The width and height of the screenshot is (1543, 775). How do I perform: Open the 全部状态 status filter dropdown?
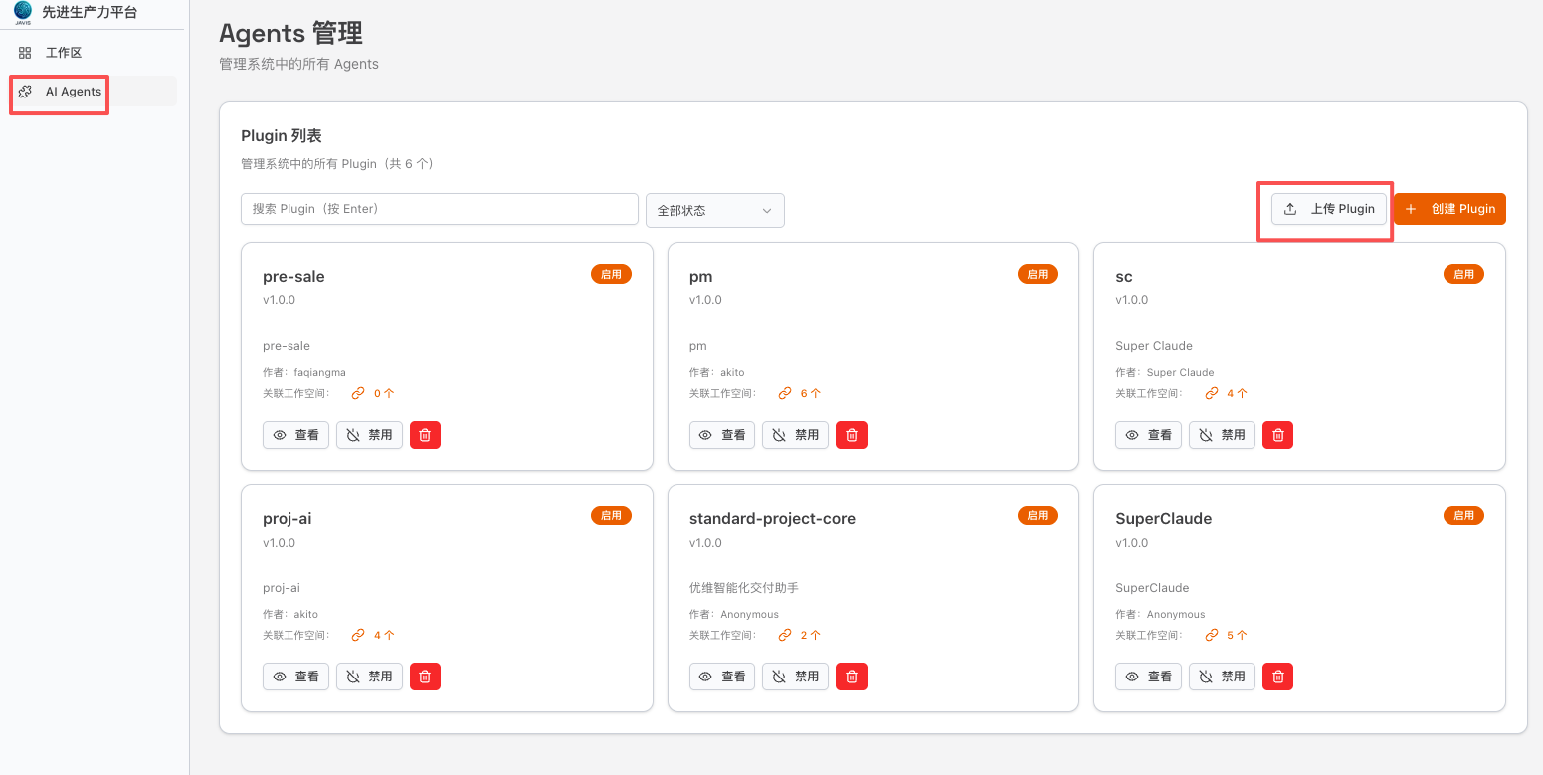pyautogui.click(x=714, y=210)
